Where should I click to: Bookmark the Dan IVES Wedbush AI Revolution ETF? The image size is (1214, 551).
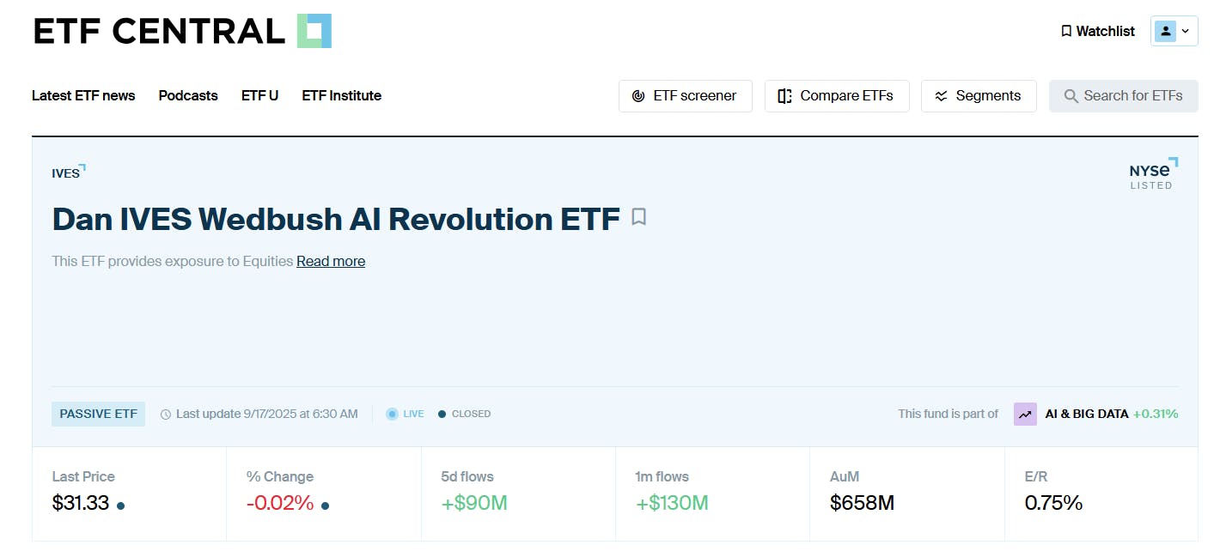click(638, 218)
